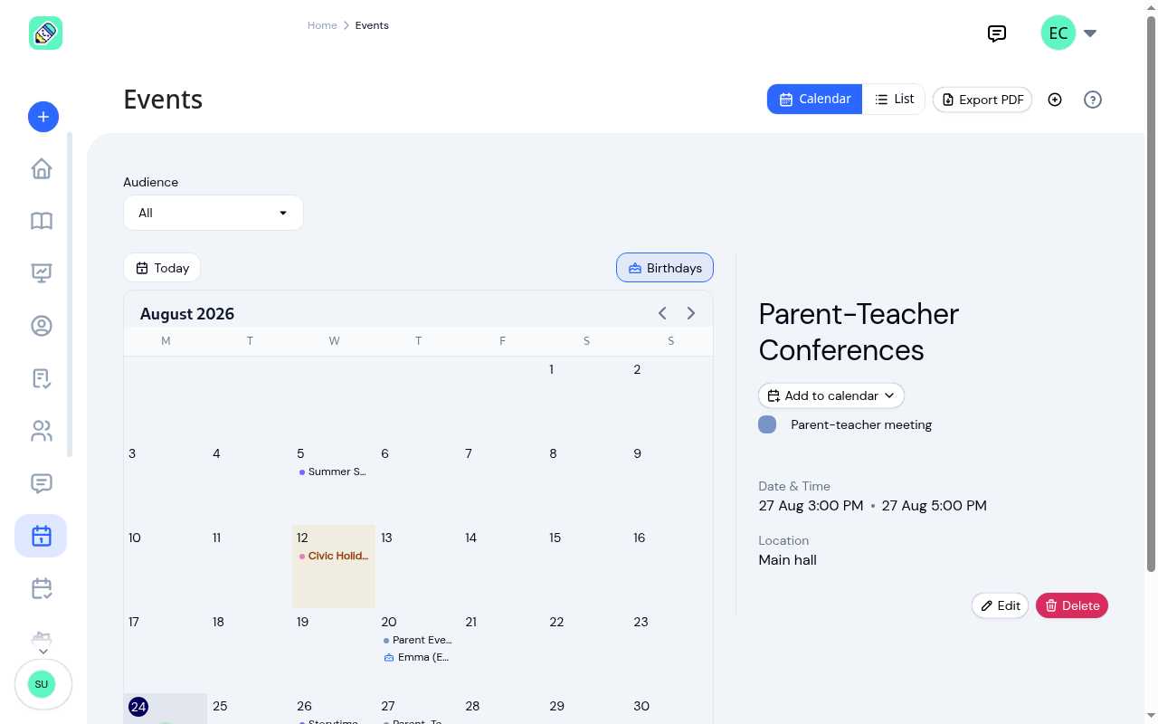The image size is (1158, 724).
Task: Go to previous month
Action: click(x=662, y=313)
